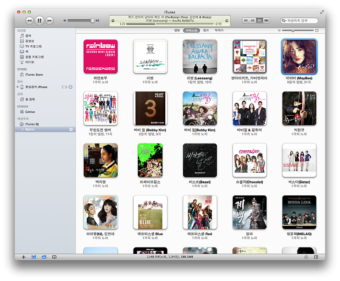Select the 씨스타(Sistar) album
The height and width of the screenshot is (281, 340).
[x=299, y=160]
